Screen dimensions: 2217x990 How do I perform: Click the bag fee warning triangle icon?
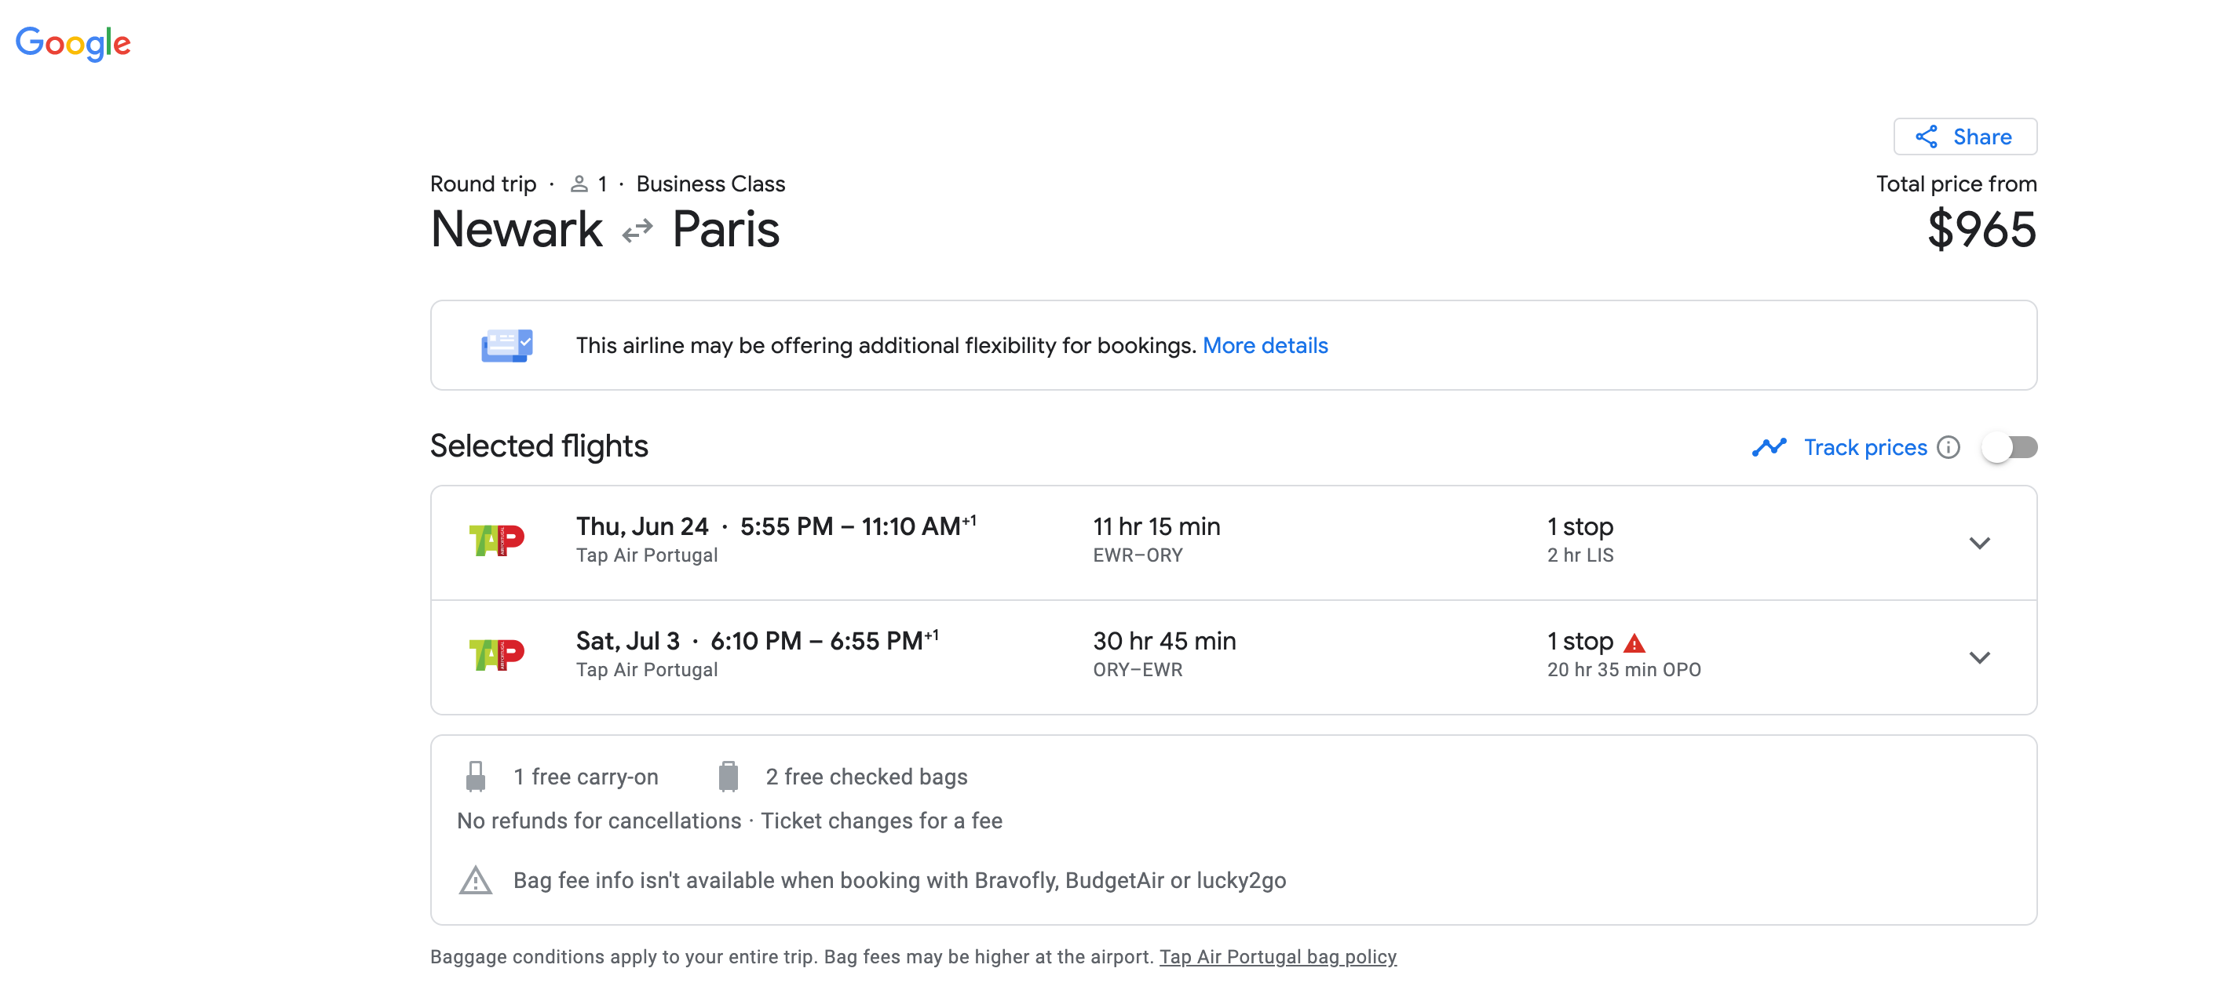click(475, 880)
